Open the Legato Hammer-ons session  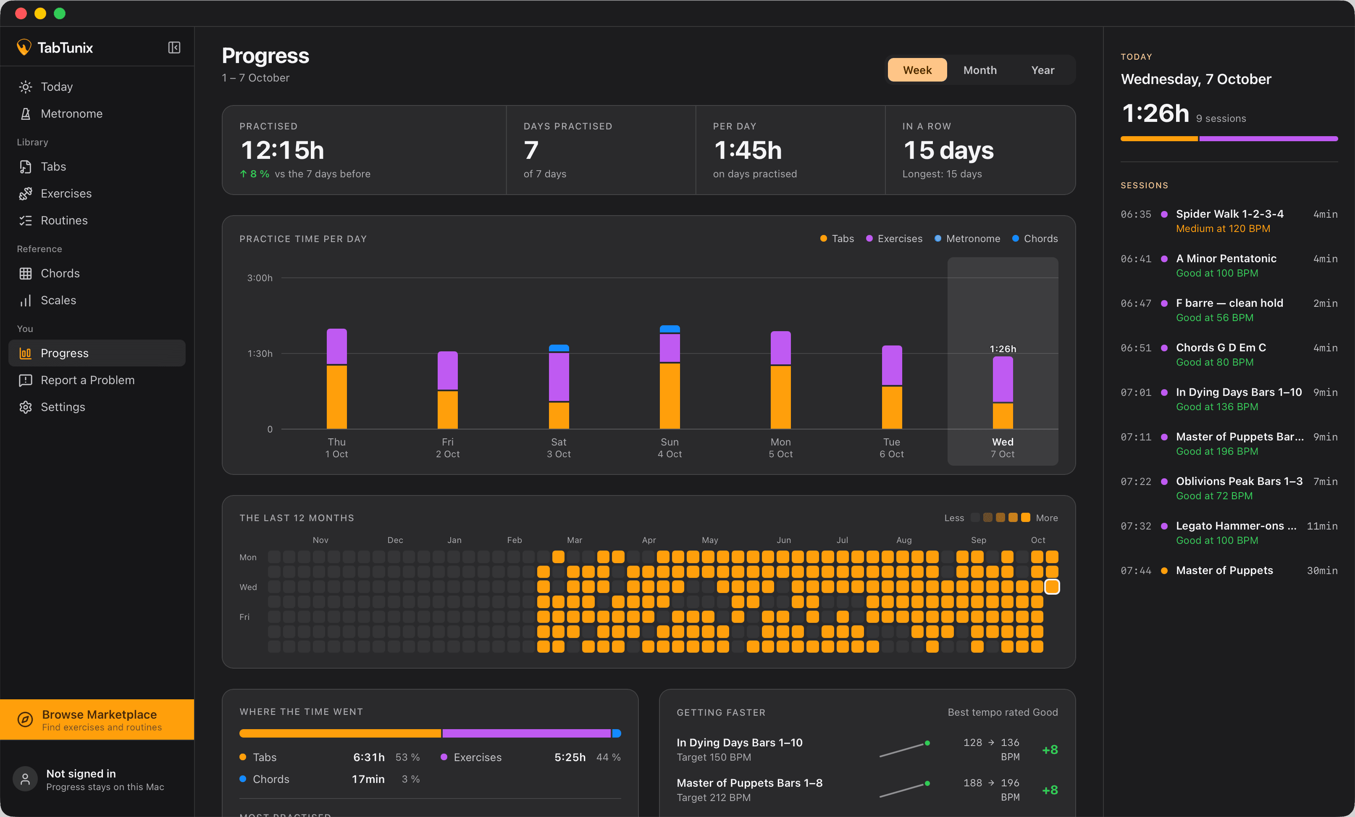(x=1229, y=533)
